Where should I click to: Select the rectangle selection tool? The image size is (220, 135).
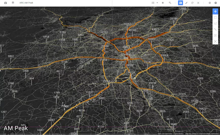tap(215, 17)
